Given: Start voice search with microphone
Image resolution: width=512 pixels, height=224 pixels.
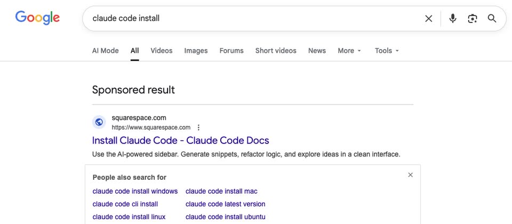Looking at the screenshot, I should tap(453, 19).
